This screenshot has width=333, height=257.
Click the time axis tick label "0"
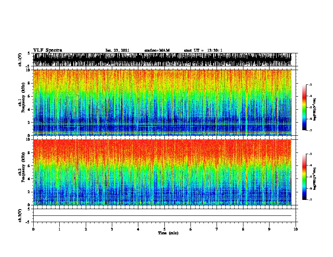[x=33, y=229]
